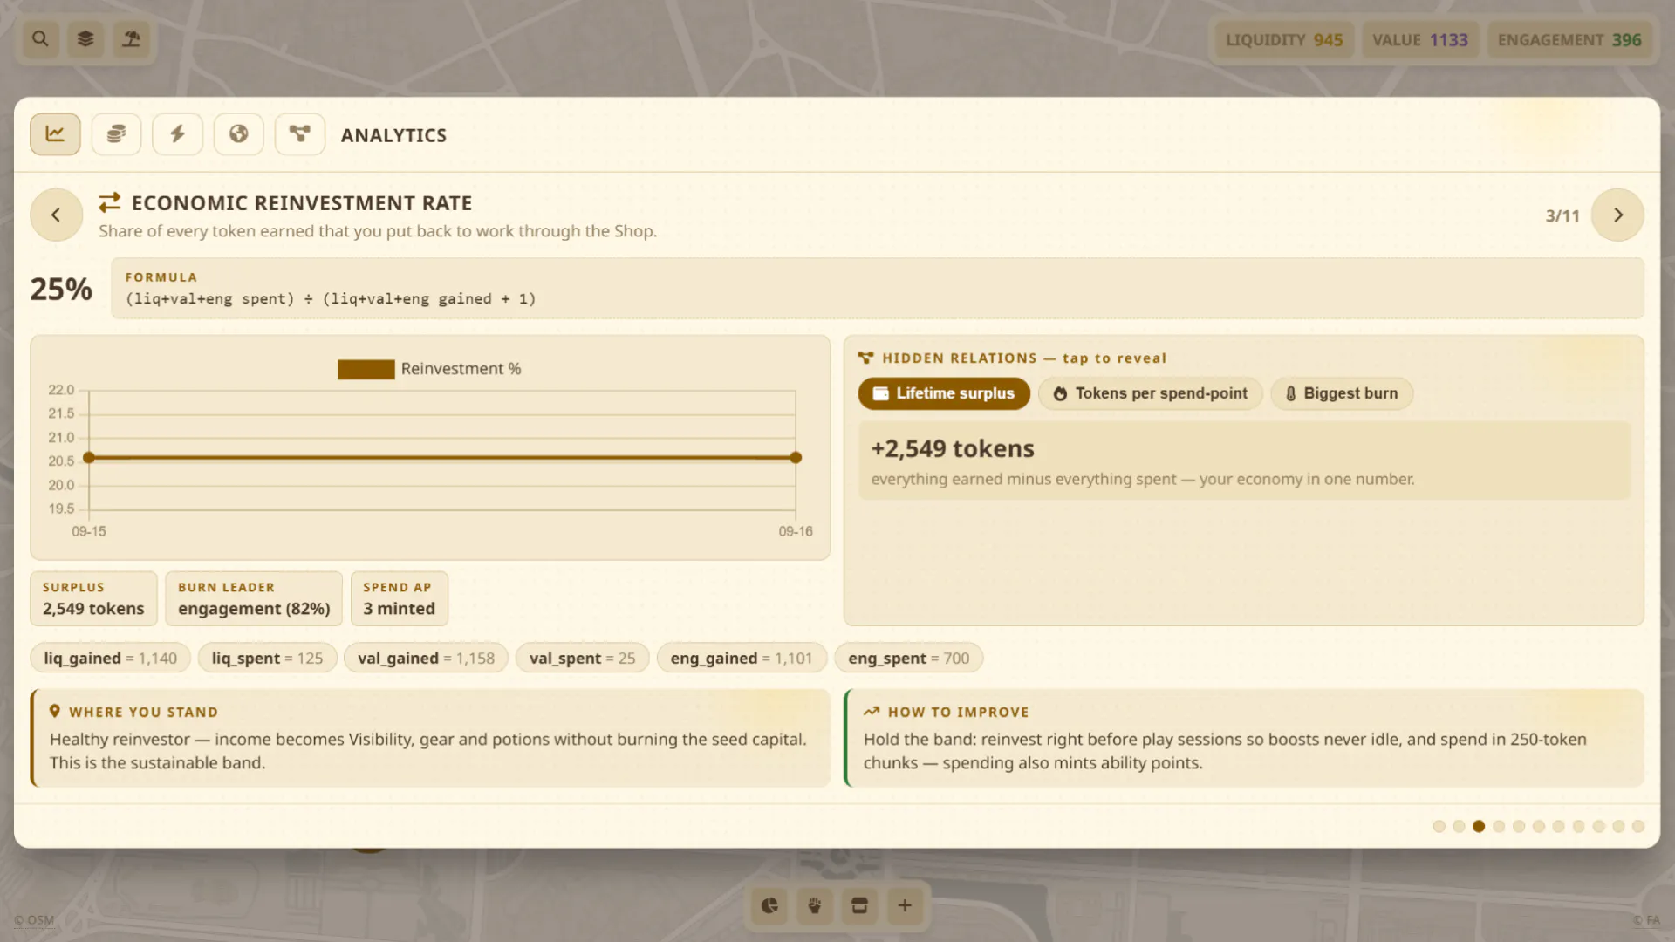Go to previous analytics metric
Viewport: 1675px width, 942px height.
56,215
